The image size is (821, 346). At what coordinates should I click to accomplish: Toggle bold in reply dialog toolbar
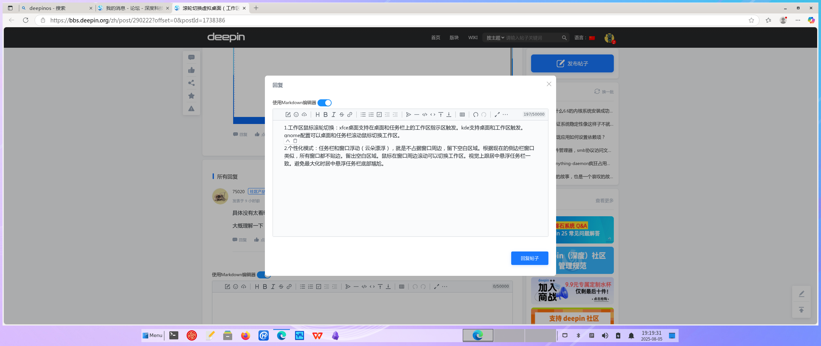click(x=326, y=114)
